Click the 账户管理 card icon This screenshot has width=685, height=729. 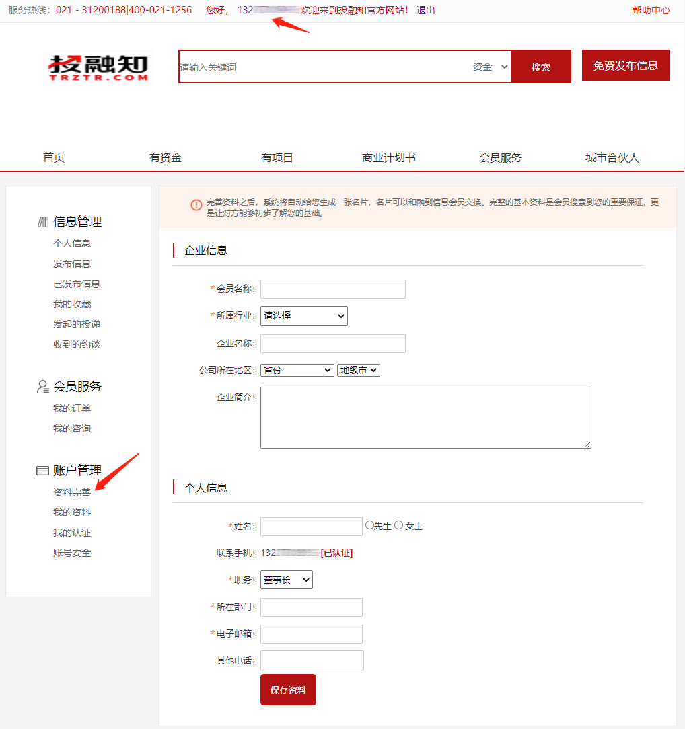click(x=43, y=470)
